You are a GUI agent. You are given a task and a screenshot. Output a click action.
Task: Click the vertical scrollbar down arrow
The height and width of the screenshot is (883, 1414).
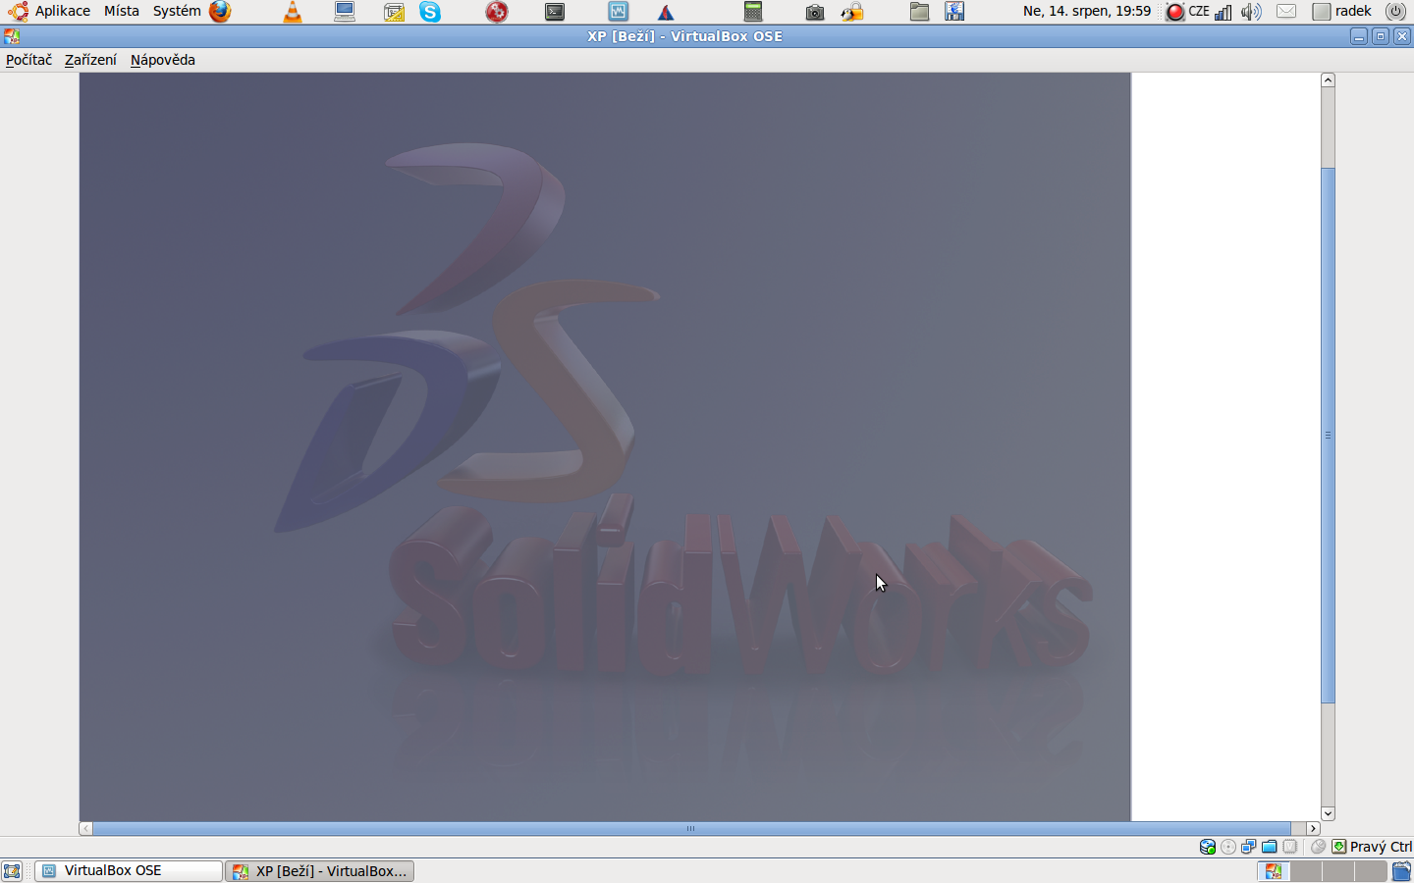pos(1328,813)
